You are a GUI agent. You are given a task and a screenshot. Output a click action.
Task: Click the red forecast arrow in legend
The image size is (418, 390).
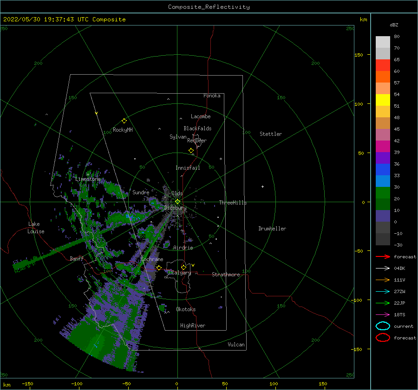pyautogui.click(x=383, y=256)
